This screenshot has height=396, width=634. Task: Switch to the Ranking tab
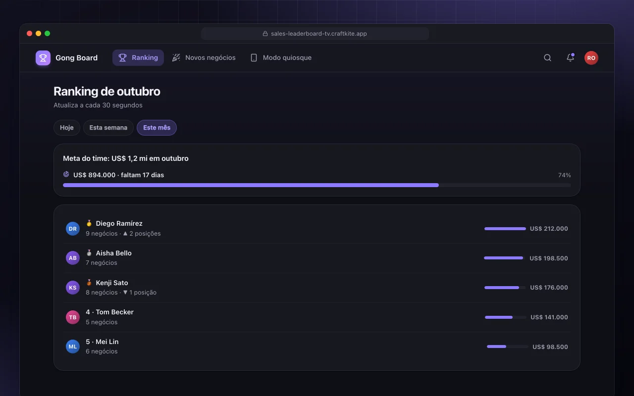pos(138,58)
